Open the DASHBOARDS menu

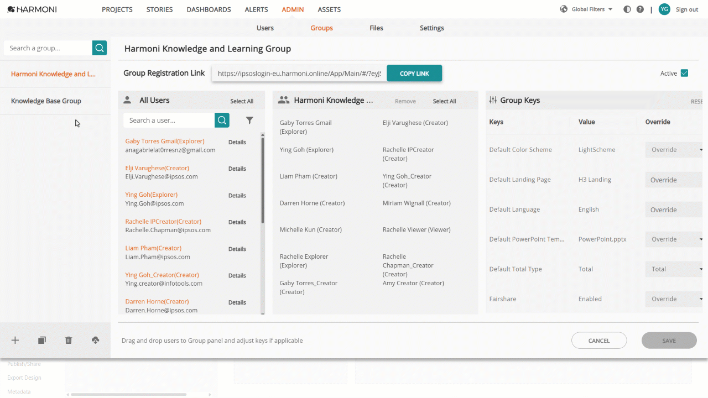coord(209,9)
